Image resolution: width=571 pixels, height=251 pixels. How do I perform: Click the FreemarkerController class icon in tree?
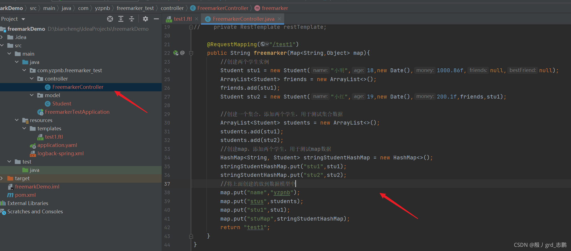48,87
